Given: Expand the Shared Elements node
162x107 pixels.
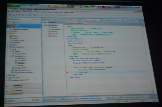Looking at the screenshot, I should (x=8, y=47).
